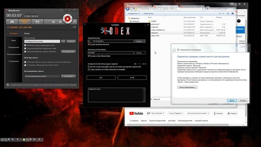Select Bandicam HDMI device recording mode icon
This screenshot has width=261, height=147.
coord(37,22)
